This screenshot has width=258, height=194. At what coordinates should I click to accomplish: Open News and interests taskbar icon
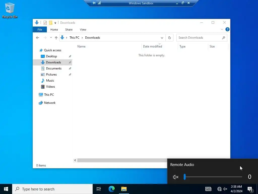(x=208, y=189)
